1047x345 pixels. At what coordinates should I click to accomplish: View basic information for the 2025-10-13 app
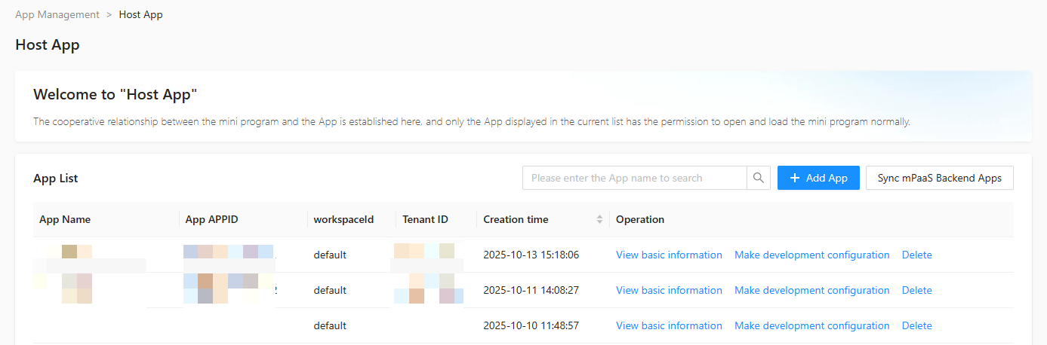(x=669, y=255)
